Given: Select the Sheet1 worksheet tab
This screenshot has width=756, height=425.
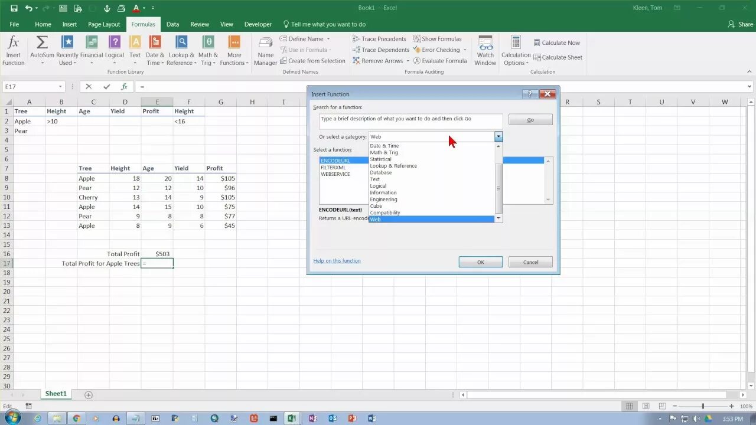Looking at the screenshot, I should pos(56,394).
